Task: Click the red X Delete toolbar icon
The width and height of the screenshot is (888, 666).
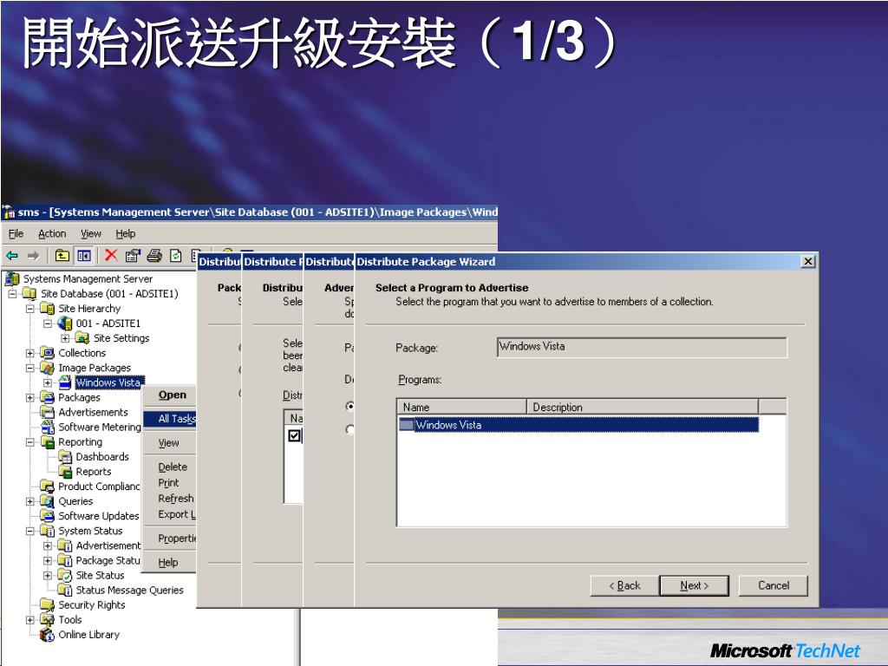Action: pyautogui.click(x=111, y=256)
